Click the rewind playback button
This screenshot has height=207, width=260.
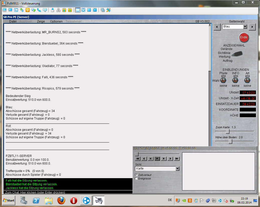click(138, 158)
